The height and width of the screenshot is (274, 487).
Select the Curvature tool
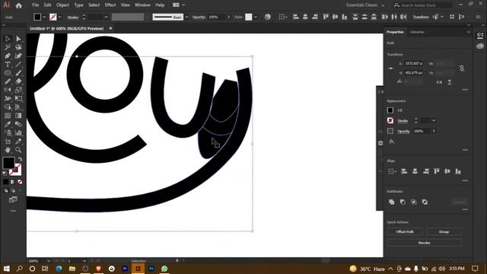click(x=18, y=56)
